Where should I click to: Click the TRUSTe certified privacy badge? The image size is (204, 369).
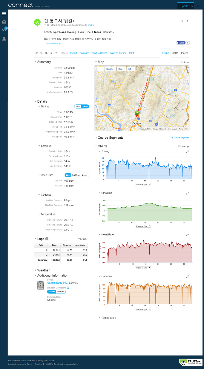pyautogui.click(x=191, y=362)
